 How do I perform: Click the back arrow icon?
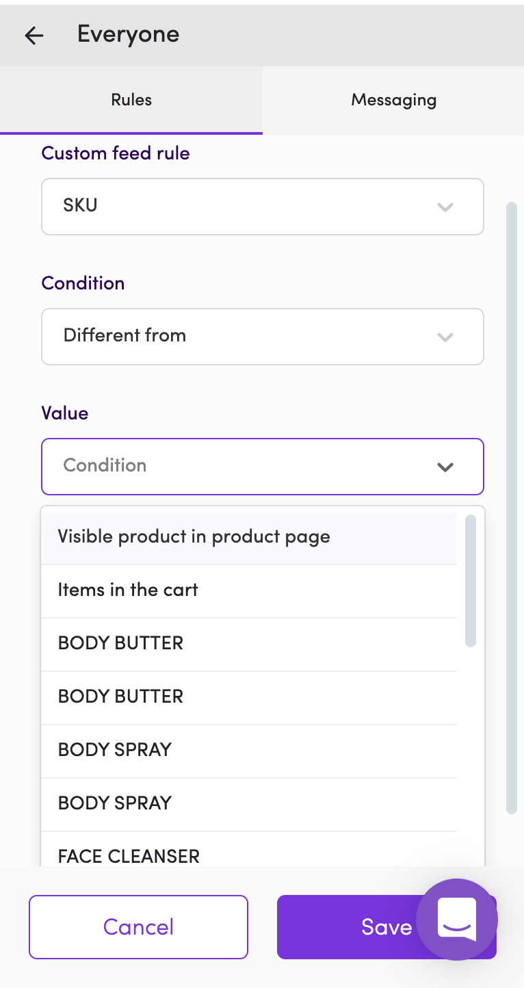[34, 35]
